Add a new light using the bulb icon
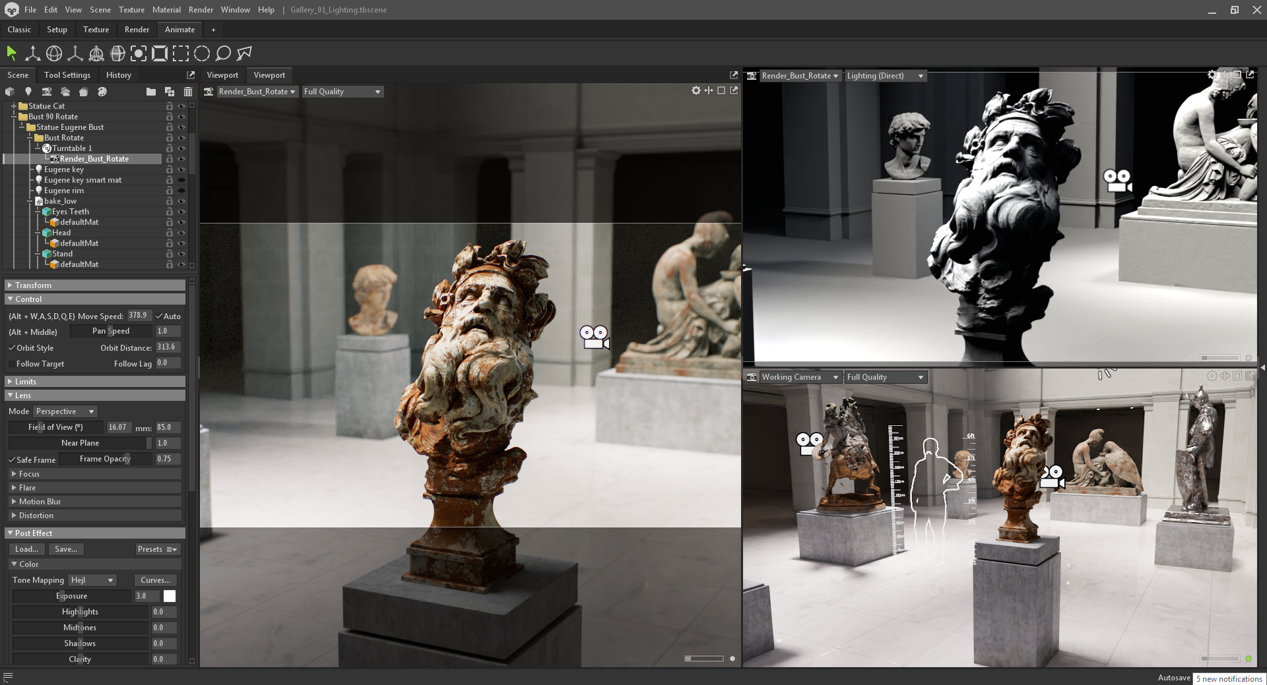The width and height of the screenshot is (1267, 685). (x=28, y=92)
